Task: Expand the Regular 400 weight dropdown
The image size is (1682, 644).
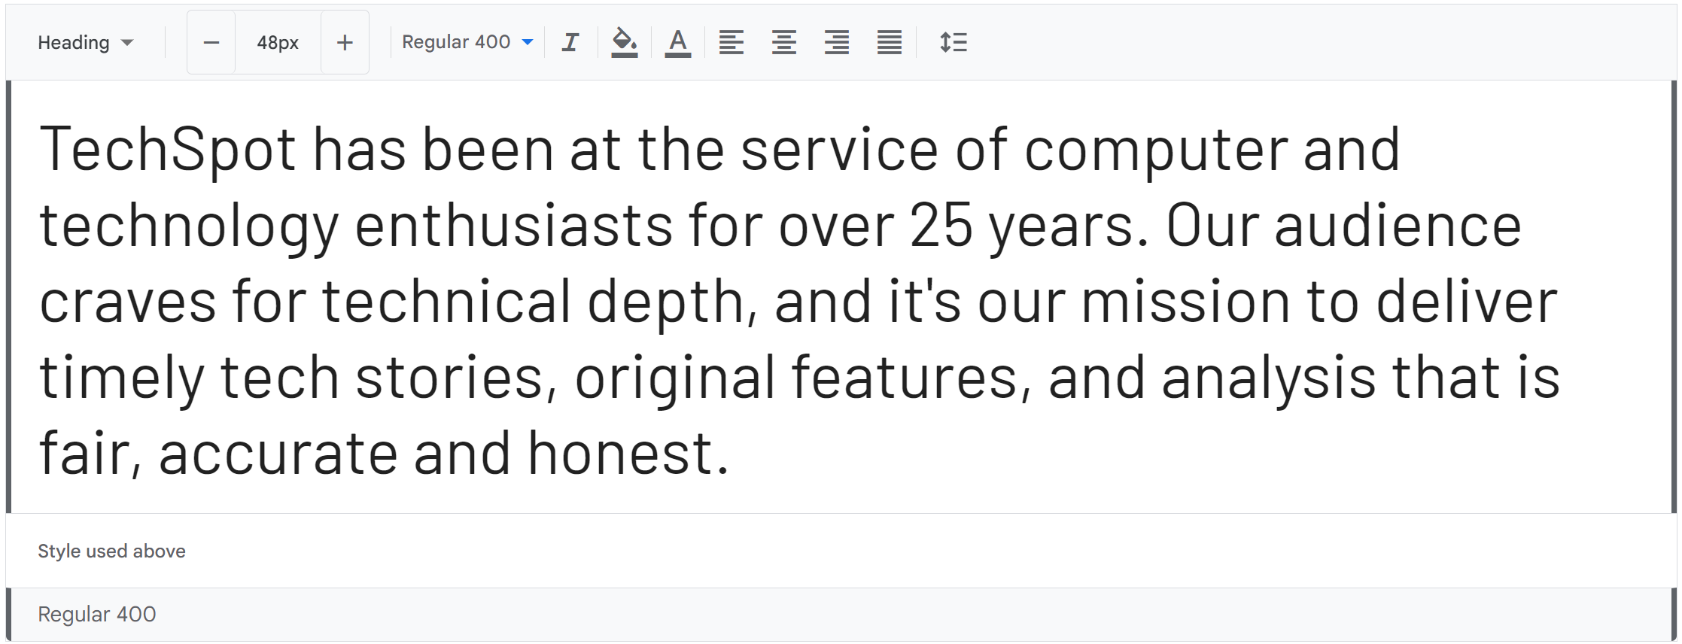Action: pos(467,42)
